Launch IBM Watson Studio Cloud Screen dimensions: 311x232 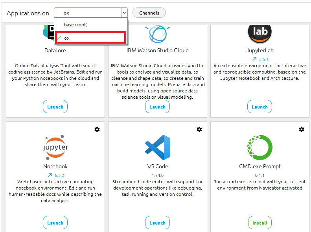158,107
